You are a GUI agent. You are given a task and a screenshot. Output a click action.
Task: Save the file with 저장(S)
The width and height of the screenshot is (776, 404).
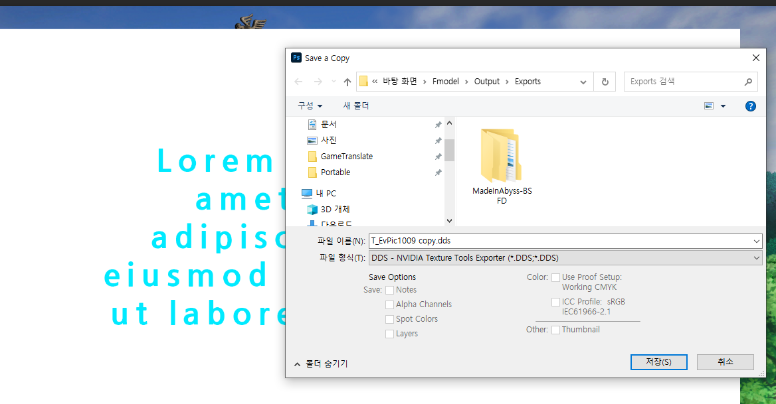[658, 362]
